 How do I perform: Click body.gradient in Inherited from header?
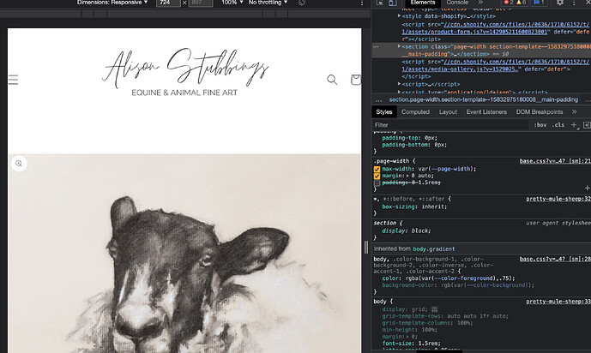[x=434, y=248]
